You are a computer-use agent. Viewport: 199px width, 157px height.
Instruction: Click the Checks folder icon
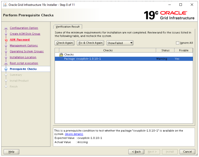click(61, 55)
